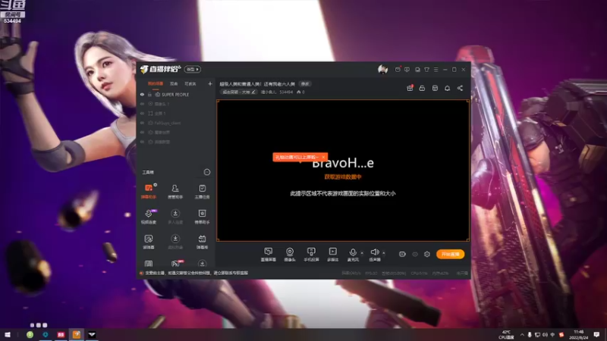Screen dimensions: 607x341
Task: Select FallGuys_client source row
Action: click(x=176, y=123)
